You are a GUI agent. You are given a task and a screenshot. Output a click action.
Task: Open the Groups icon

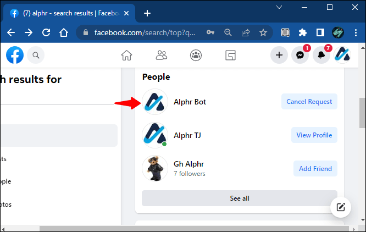196,56
